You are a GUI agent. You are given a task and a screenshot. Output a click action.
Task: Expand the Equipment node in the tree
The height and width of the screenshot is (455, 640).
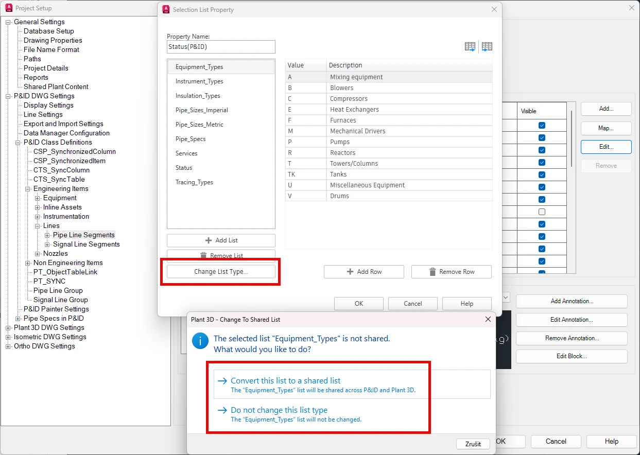click(x=38, y=198)
